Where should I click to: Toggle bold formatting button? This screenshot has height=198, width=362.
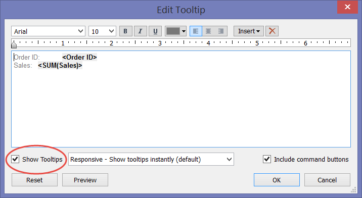[125, 31]
